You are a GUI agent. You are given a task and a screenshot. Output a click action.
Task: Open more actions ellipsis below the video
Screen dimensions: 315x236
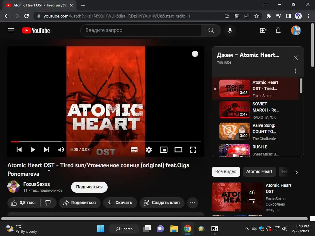click(x=193, y=203)
